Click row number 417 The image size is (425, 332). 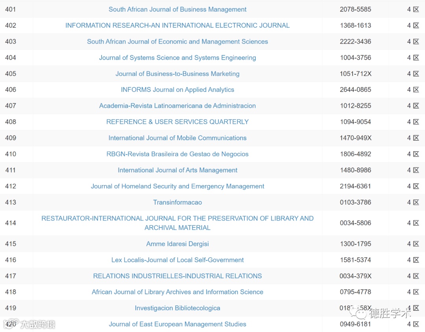point(11,276)
